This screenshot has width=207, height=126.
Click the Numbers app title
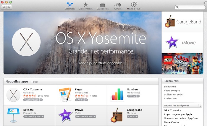point(133,90)
